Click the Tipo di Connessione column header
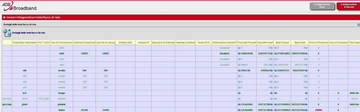Screen dimensions: 360x112 click(x=62, y=43)
